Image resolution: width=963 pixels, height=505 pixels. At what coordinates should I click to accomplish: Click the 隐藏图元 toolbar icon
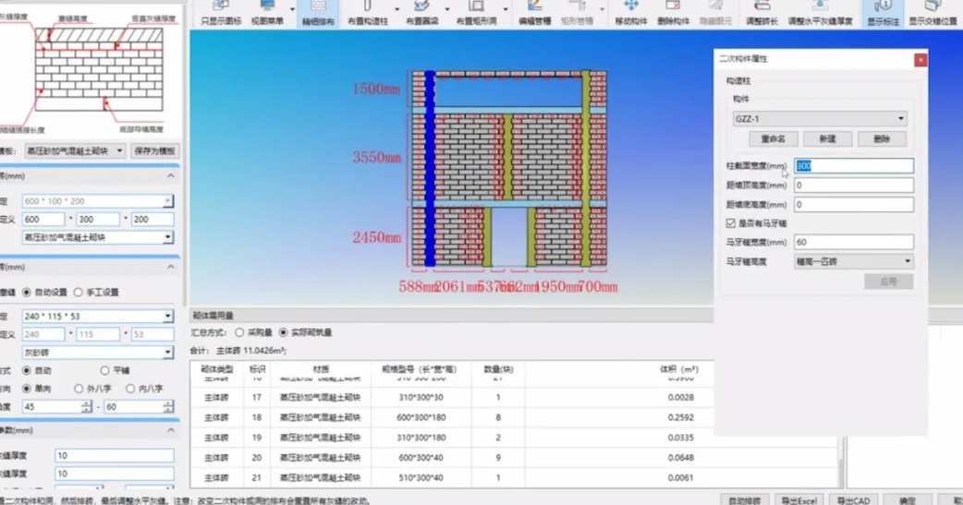(x=715, y=13)
